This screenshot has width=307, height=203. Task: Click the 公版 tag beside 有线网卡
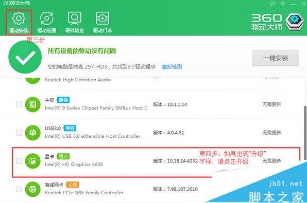coord(73,184)
